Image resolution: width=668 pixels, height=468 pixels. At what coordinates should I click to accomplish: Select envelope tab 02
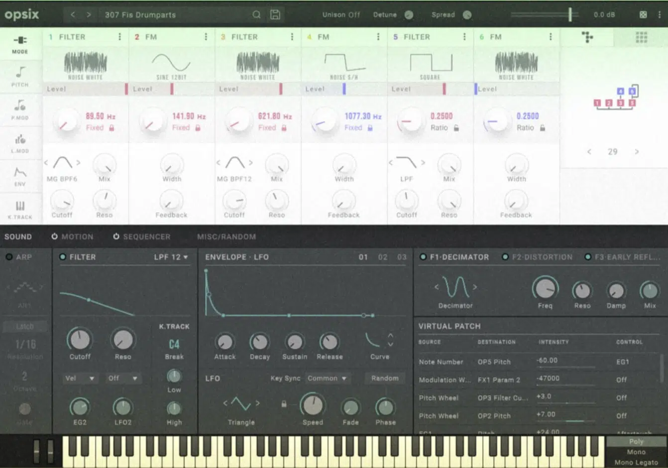(382, 257)
